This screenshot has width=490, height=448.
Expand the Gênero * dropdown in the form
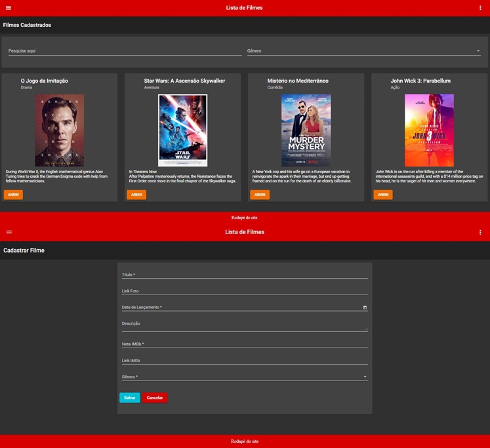tap(365, 377)
